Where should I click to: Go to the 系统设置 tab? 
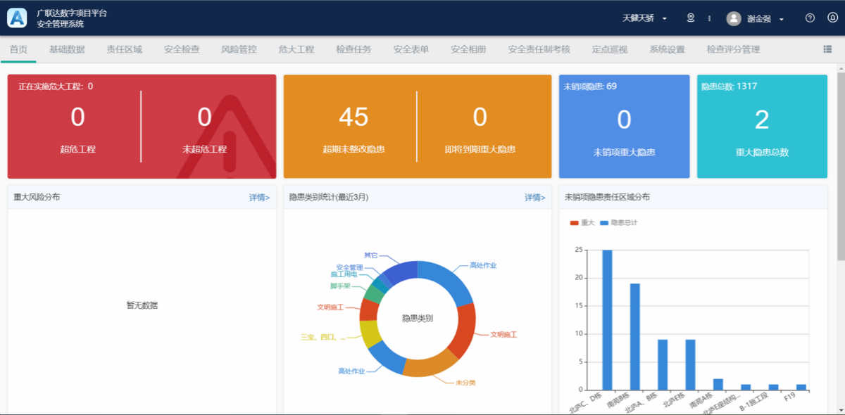pos(667,49)
